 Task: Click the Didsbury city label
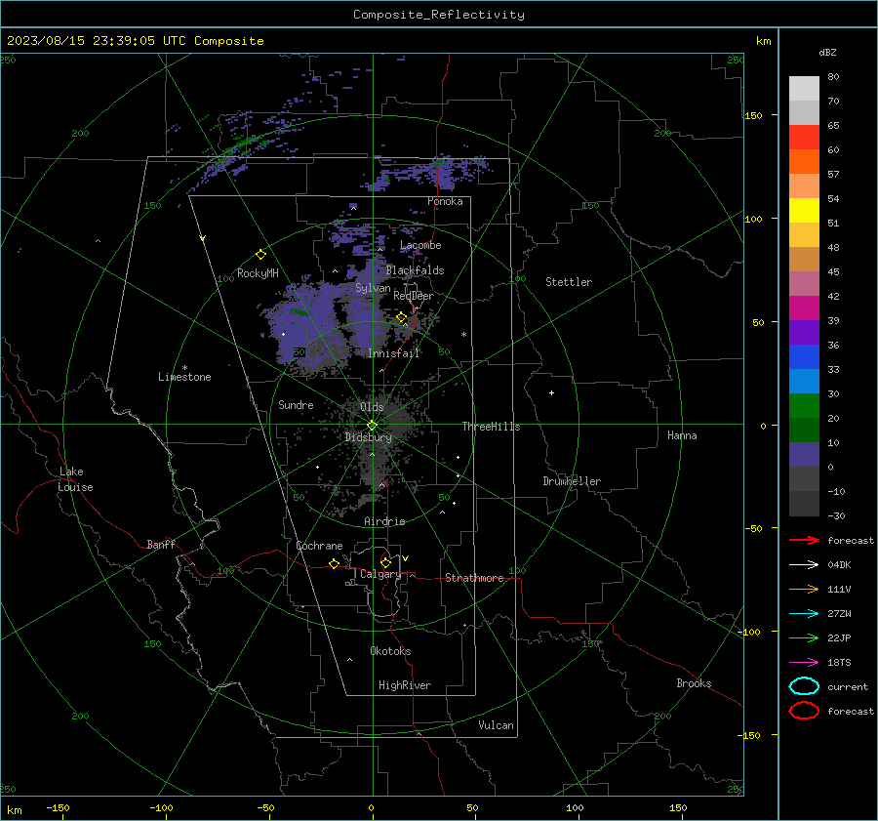pos(368,437)
